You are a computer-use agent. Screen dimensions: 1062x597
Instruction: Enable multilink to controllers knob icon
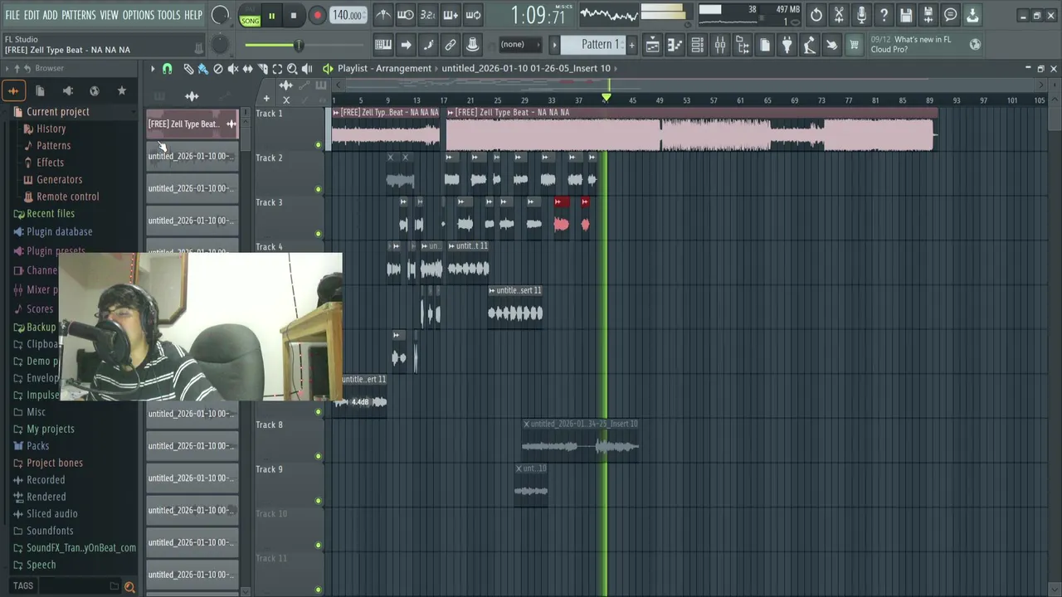pyautogui.click(x=472, y=45)
